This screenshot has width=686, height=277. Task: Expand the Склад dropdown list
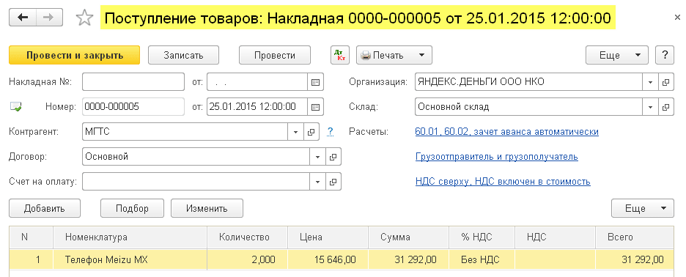(650, 106)
